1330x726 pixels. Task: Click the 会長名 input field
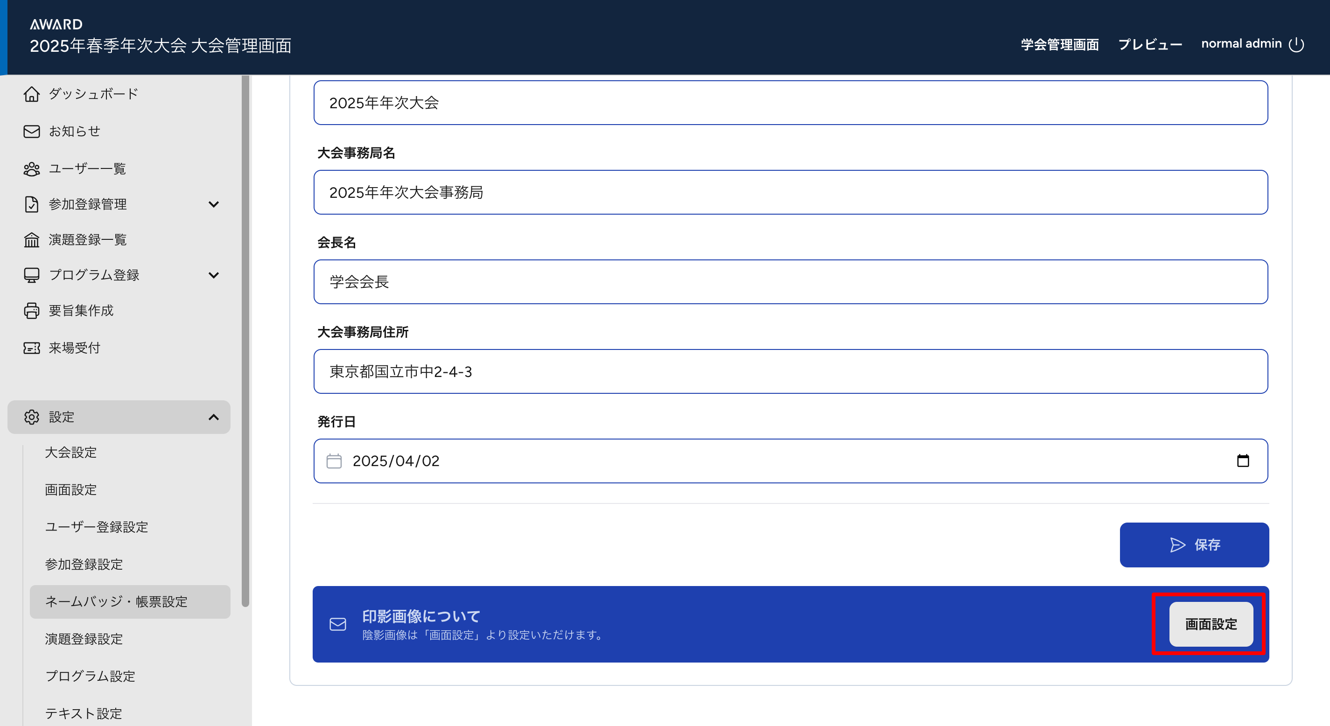tap(790, 282)
